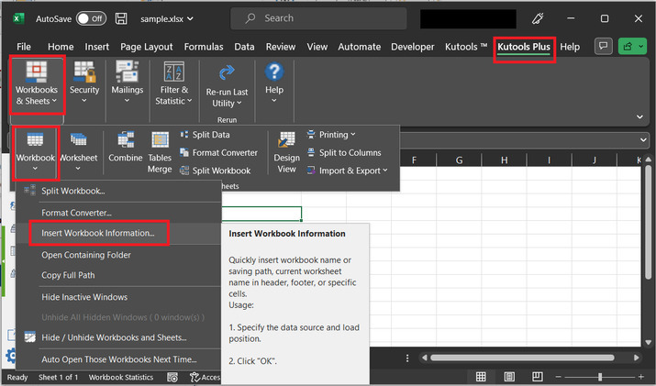Click the zoom slider handle

pos(599,377)
